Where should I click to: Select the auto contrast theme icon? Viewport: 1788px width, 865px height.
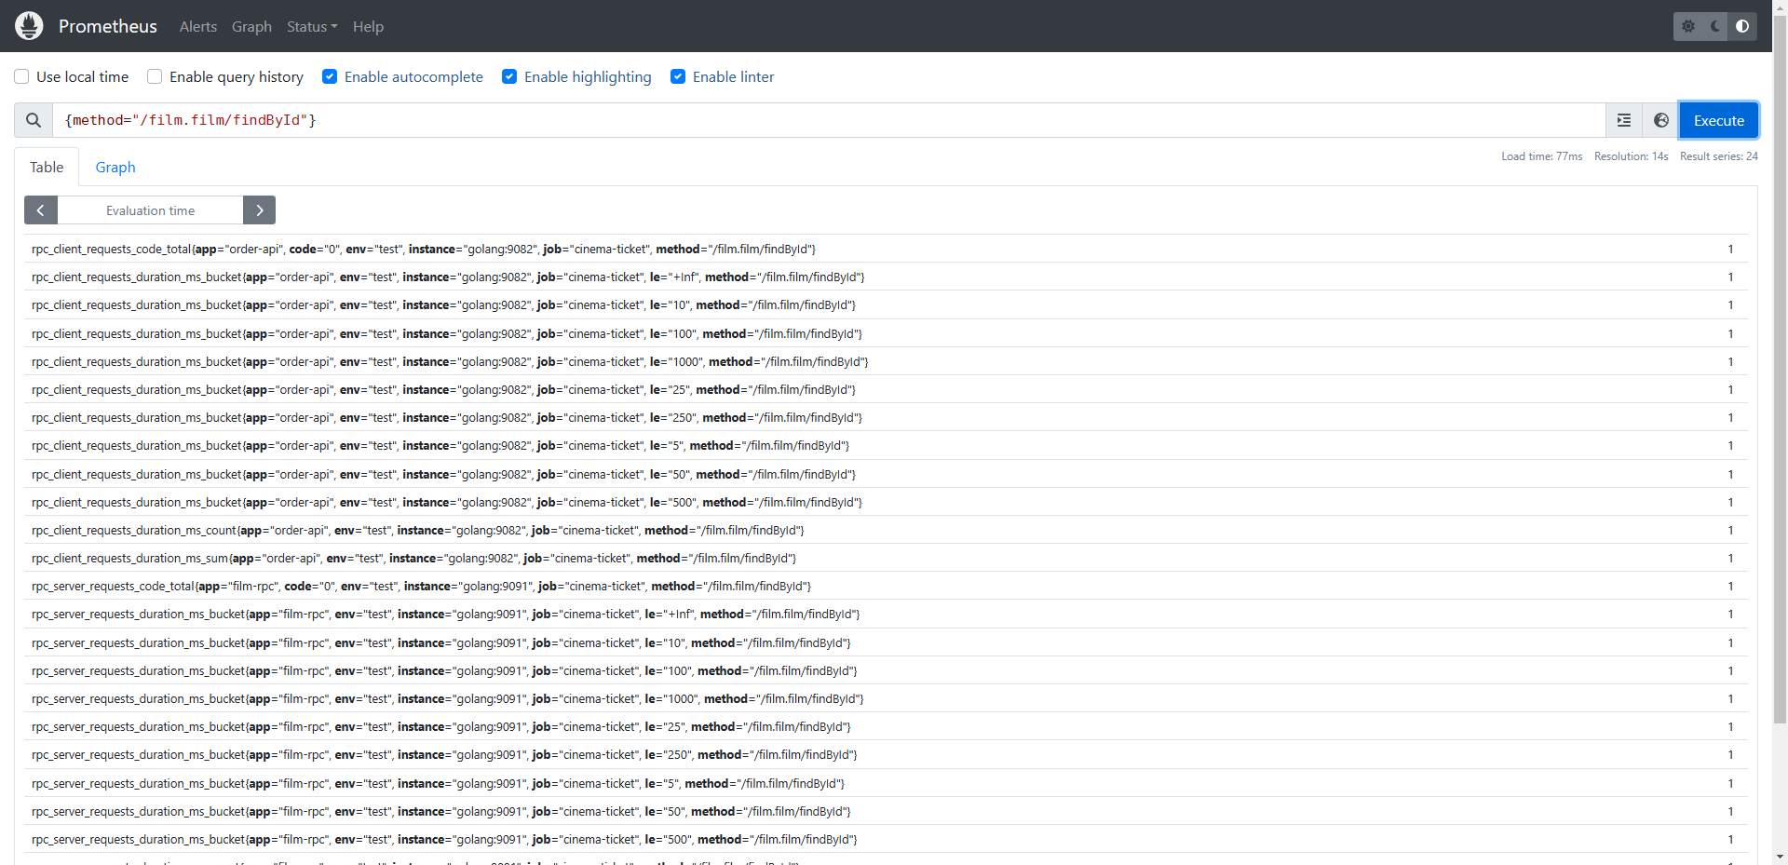[1742, 26]
